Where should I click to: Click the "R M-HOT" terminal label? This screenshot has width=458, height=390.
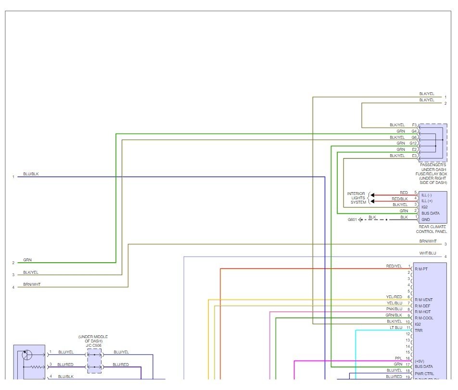coord(423,312)
